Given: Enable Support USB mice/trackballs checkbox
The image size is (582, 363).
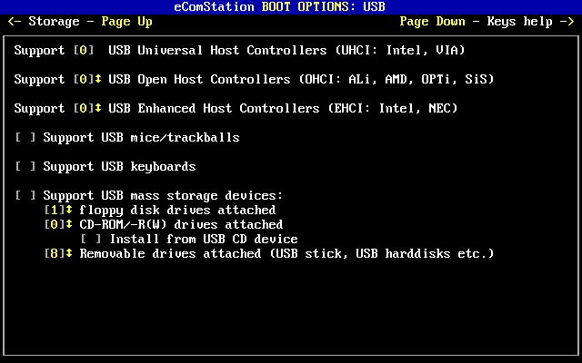Looking at the screenshot, I should (25, 137).
